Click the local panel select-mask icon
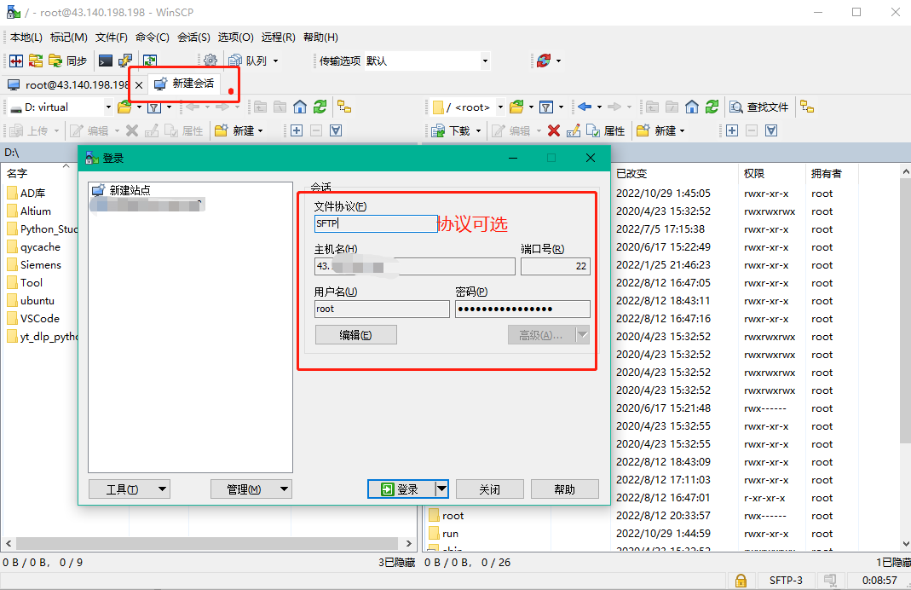Viewport: 911px width, 590px height. tap(336, 130)
